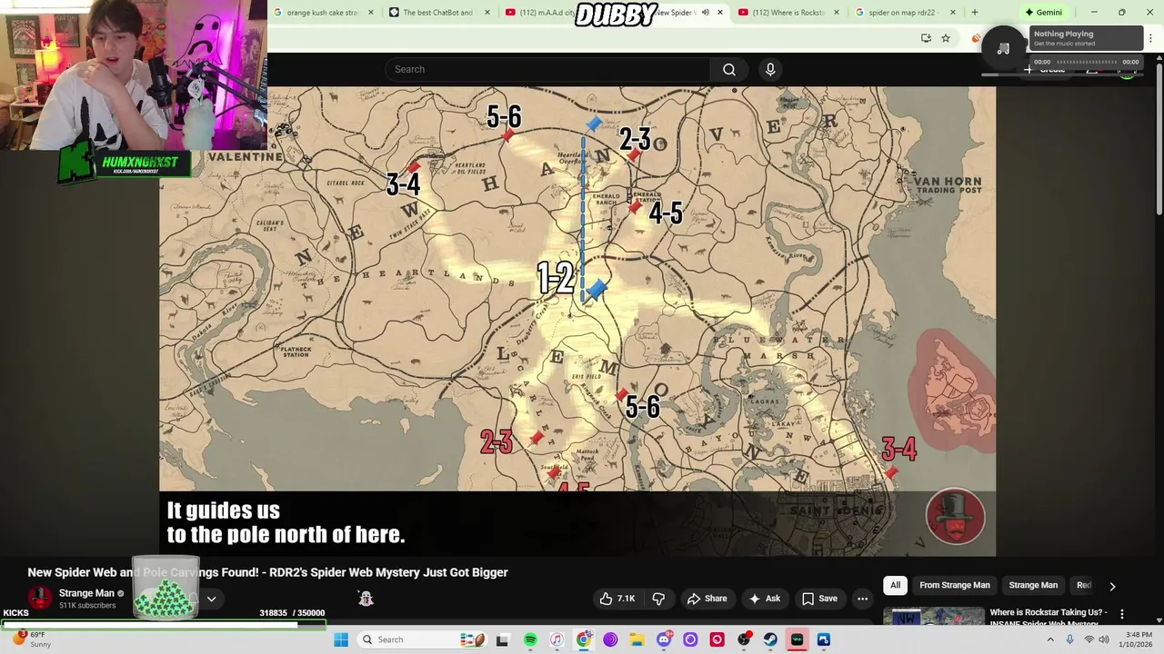Click the Ask button under video
The width and height of the screenshot is (1164, 654).
tap(764, 599)
